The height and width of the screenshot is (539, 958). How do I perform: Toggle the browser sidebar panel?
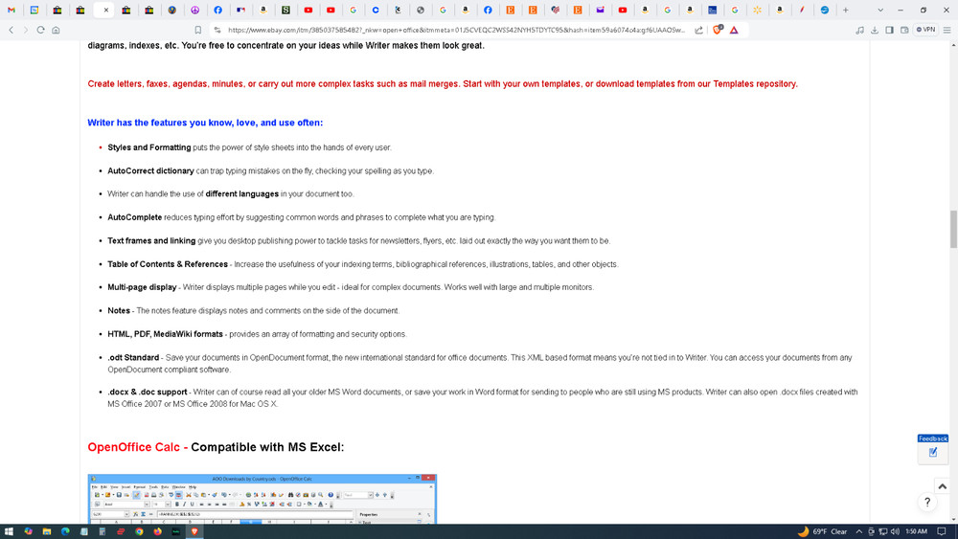click(x=890, y=30)
